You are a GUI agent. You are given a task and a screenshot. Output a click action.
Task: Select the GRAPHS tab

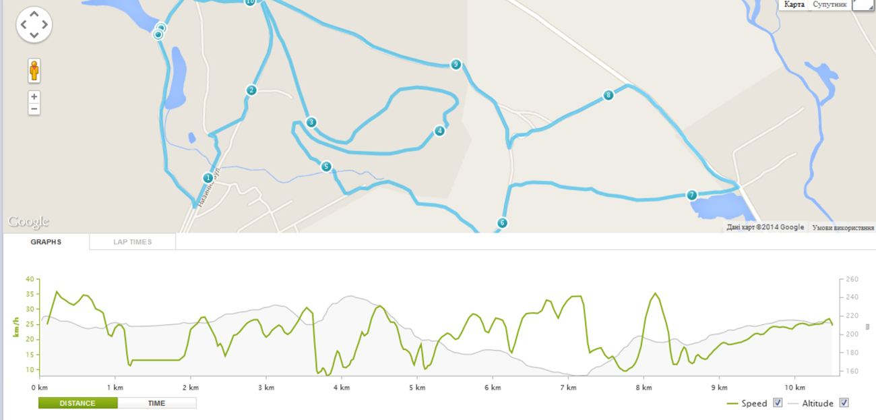tap(46, 242)
